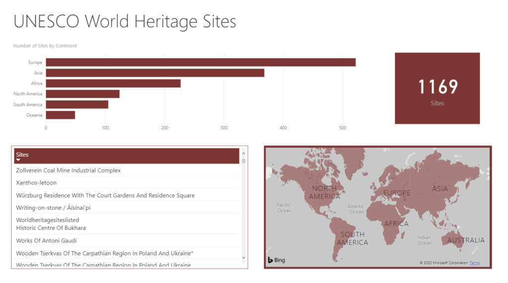This screenshot has width=508, height=283.
Task: Select the Oceania bar in the chart
Action: pyautogui.click(x=60, y=115)
